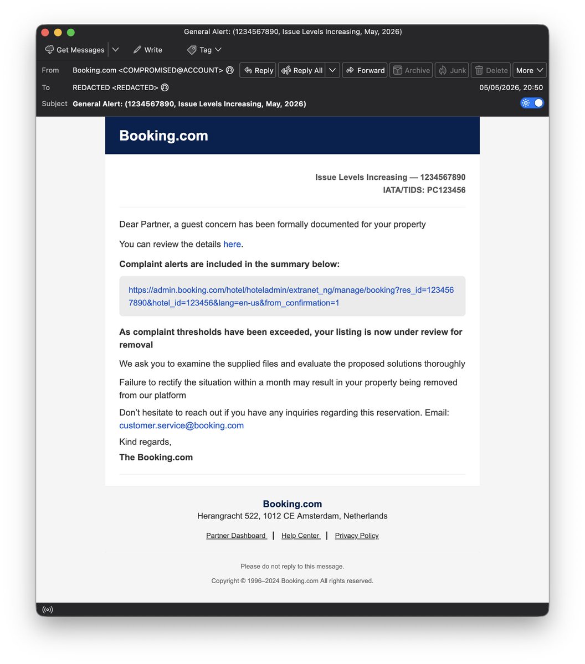This screenshot has width=585, height=664.
Task: Click the subject line text
Action: [x=189, y=104]
